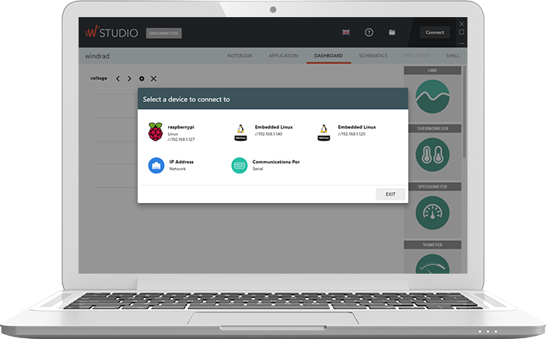Open the Application tab
Viewport: 546px width, 339px height.
[x=283, y=56]
